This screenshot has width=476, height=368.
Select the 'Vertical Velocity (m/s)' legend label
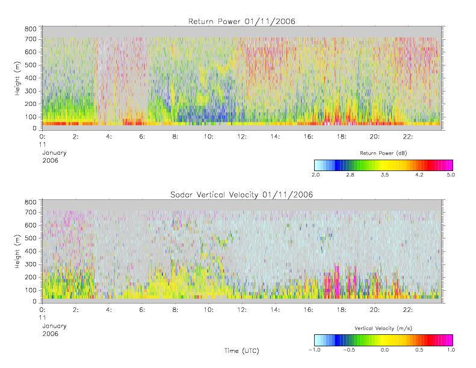click(383, 328)
